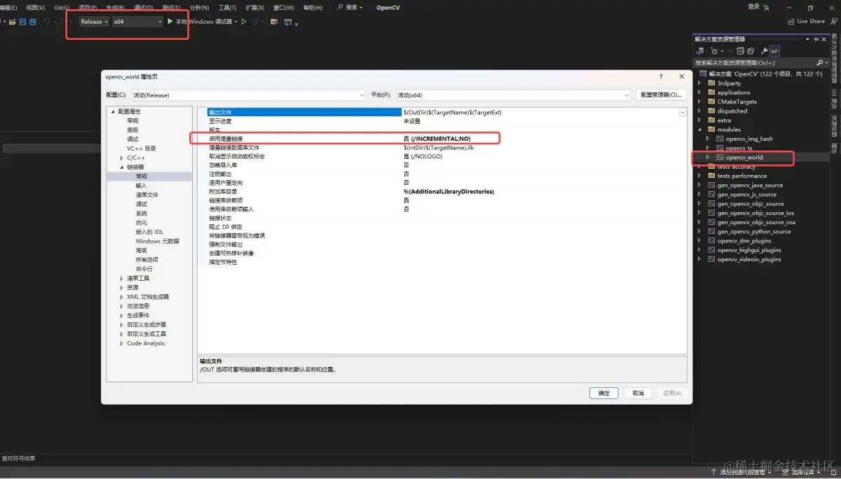Toggle Show All Files in Solution Explorer
The height and width of the screenshot is (479, 841).
(751, 50)
